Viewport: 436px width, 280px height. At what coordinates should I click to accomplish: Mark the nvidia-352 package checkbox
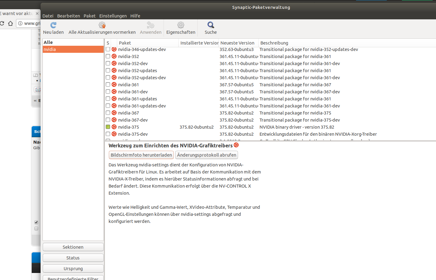[x=108, y=56]
